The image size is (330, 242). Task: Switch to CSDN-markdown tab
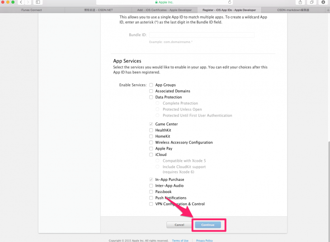click(293, 10)
